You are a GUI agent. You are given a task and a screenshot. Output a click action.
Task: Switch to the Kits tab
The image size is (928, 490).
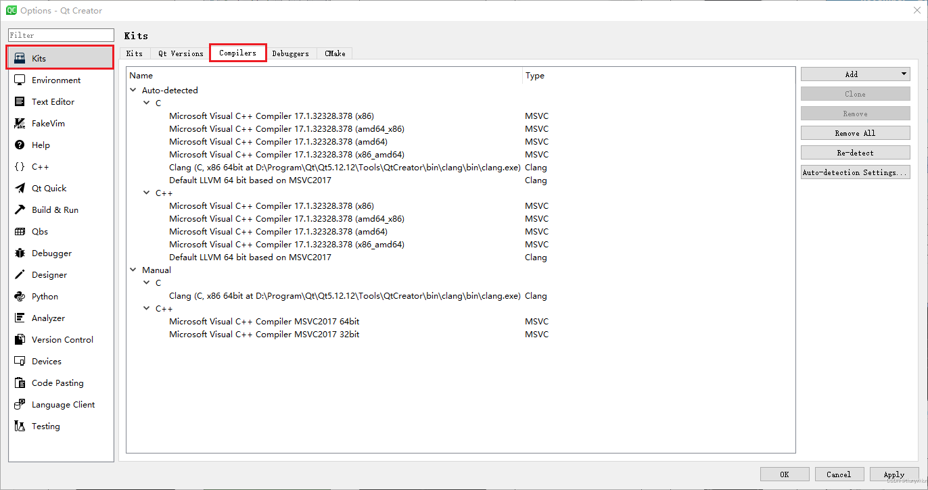[135, 53]
